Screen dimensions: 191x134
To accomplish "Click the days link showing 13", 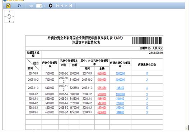I will (x=147, y=108).
